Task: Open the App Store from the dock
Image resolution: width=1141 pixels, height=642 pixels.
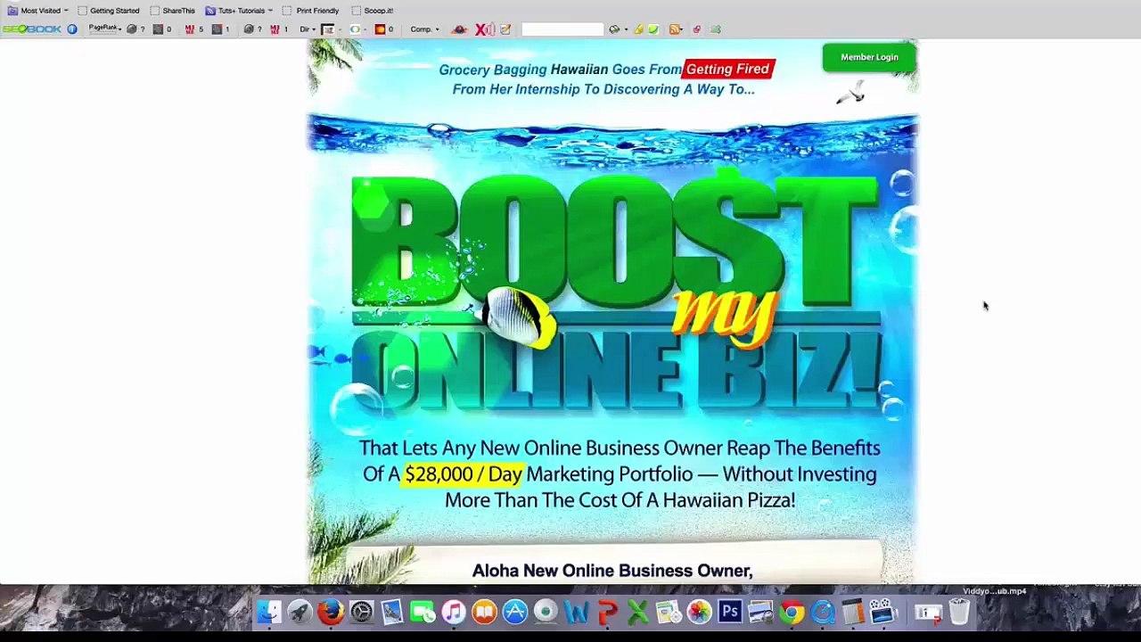Action: [x=515, y=612]
